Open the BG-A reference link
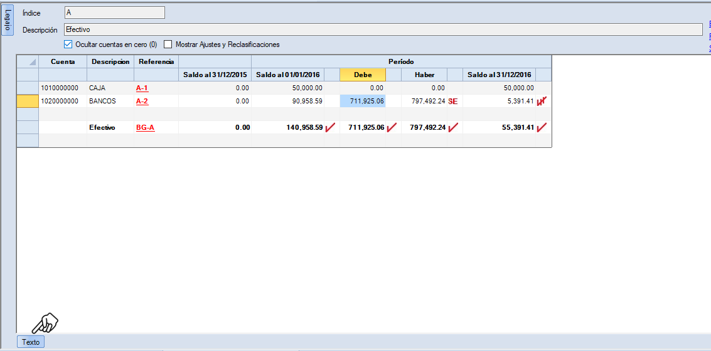Screen dimensions: 711x351 tap(145, 127)
